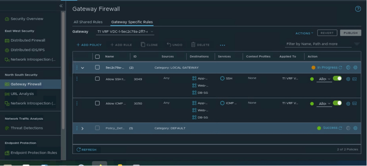Click three-dot menu for Allow SSH rule
The height and width of the screenshot is (166, 367).
[x=76, y=79]
